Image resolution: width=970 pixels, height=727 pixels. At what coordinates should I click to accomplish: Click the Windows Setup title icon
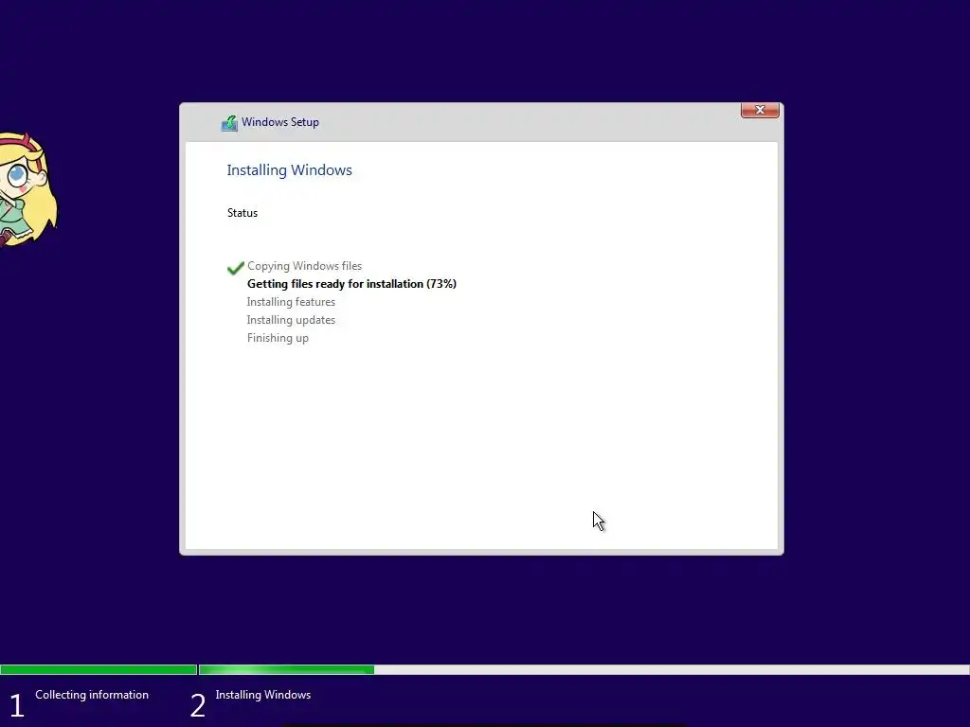tap(229, 123)
